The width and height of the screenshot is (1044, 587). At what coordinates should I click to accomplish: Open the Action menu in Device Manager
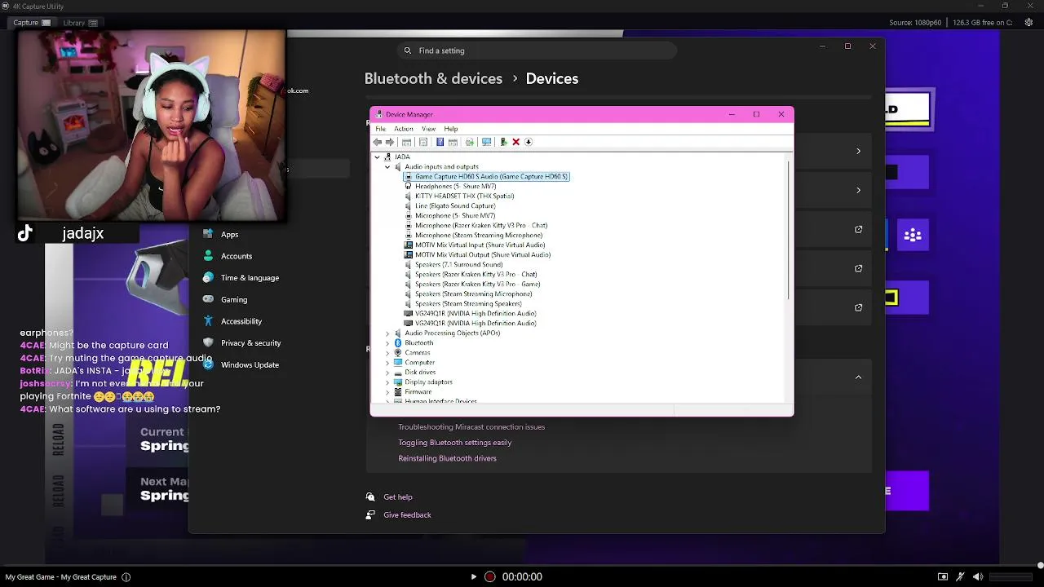[x=404, y=129]
